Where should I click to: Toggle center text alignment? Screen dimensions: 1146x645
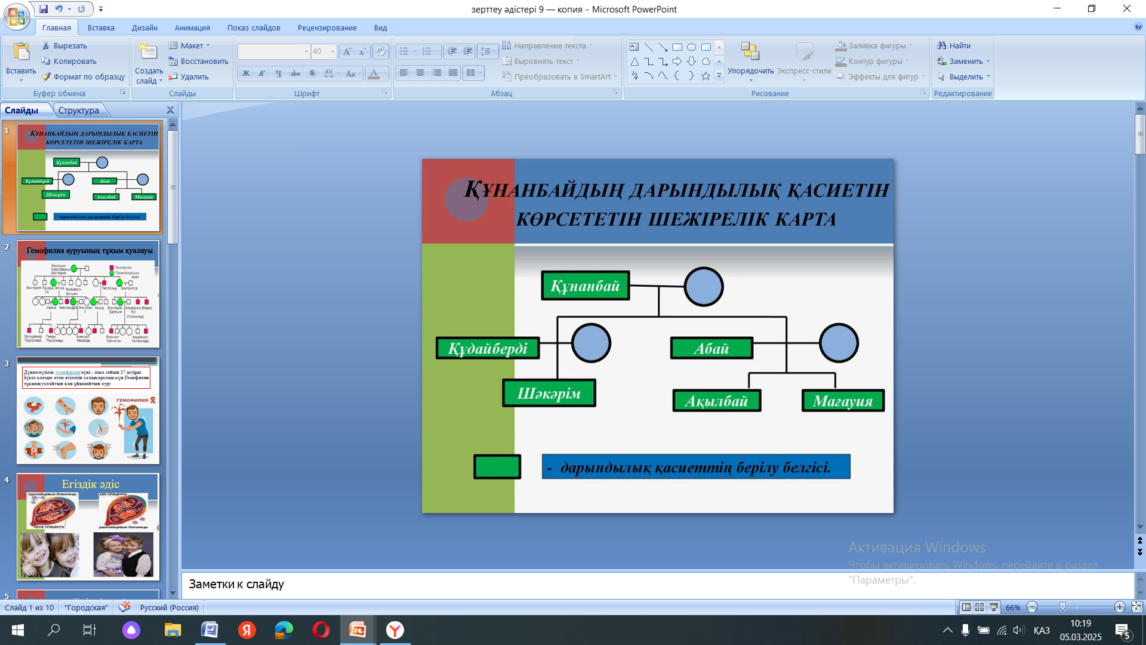pos(420,73)
